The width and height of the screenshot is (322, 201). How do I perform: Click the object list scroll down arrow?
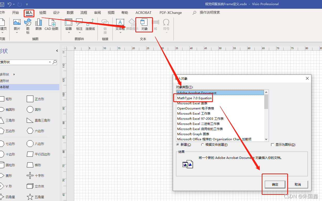click(266, 139)
